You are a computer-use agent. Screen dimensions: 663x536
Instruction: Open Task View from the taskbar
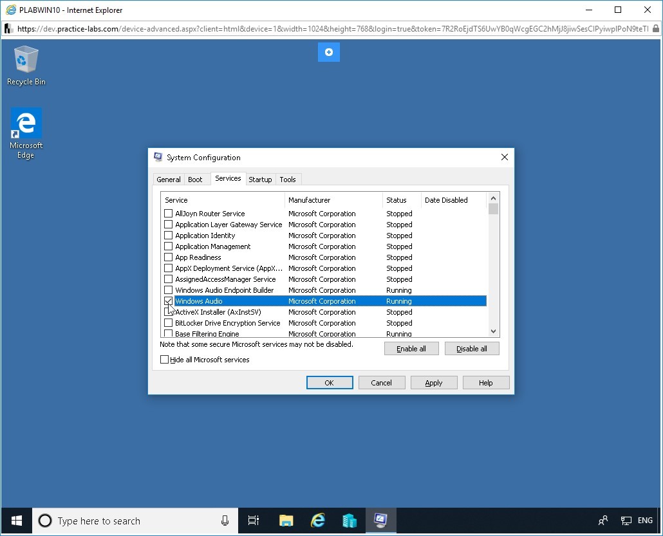[253, 521]
